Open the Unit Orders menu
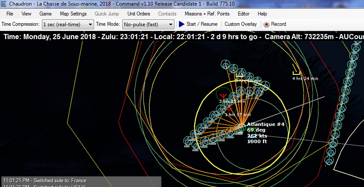The image size is (364, 187). pos(139,14)
